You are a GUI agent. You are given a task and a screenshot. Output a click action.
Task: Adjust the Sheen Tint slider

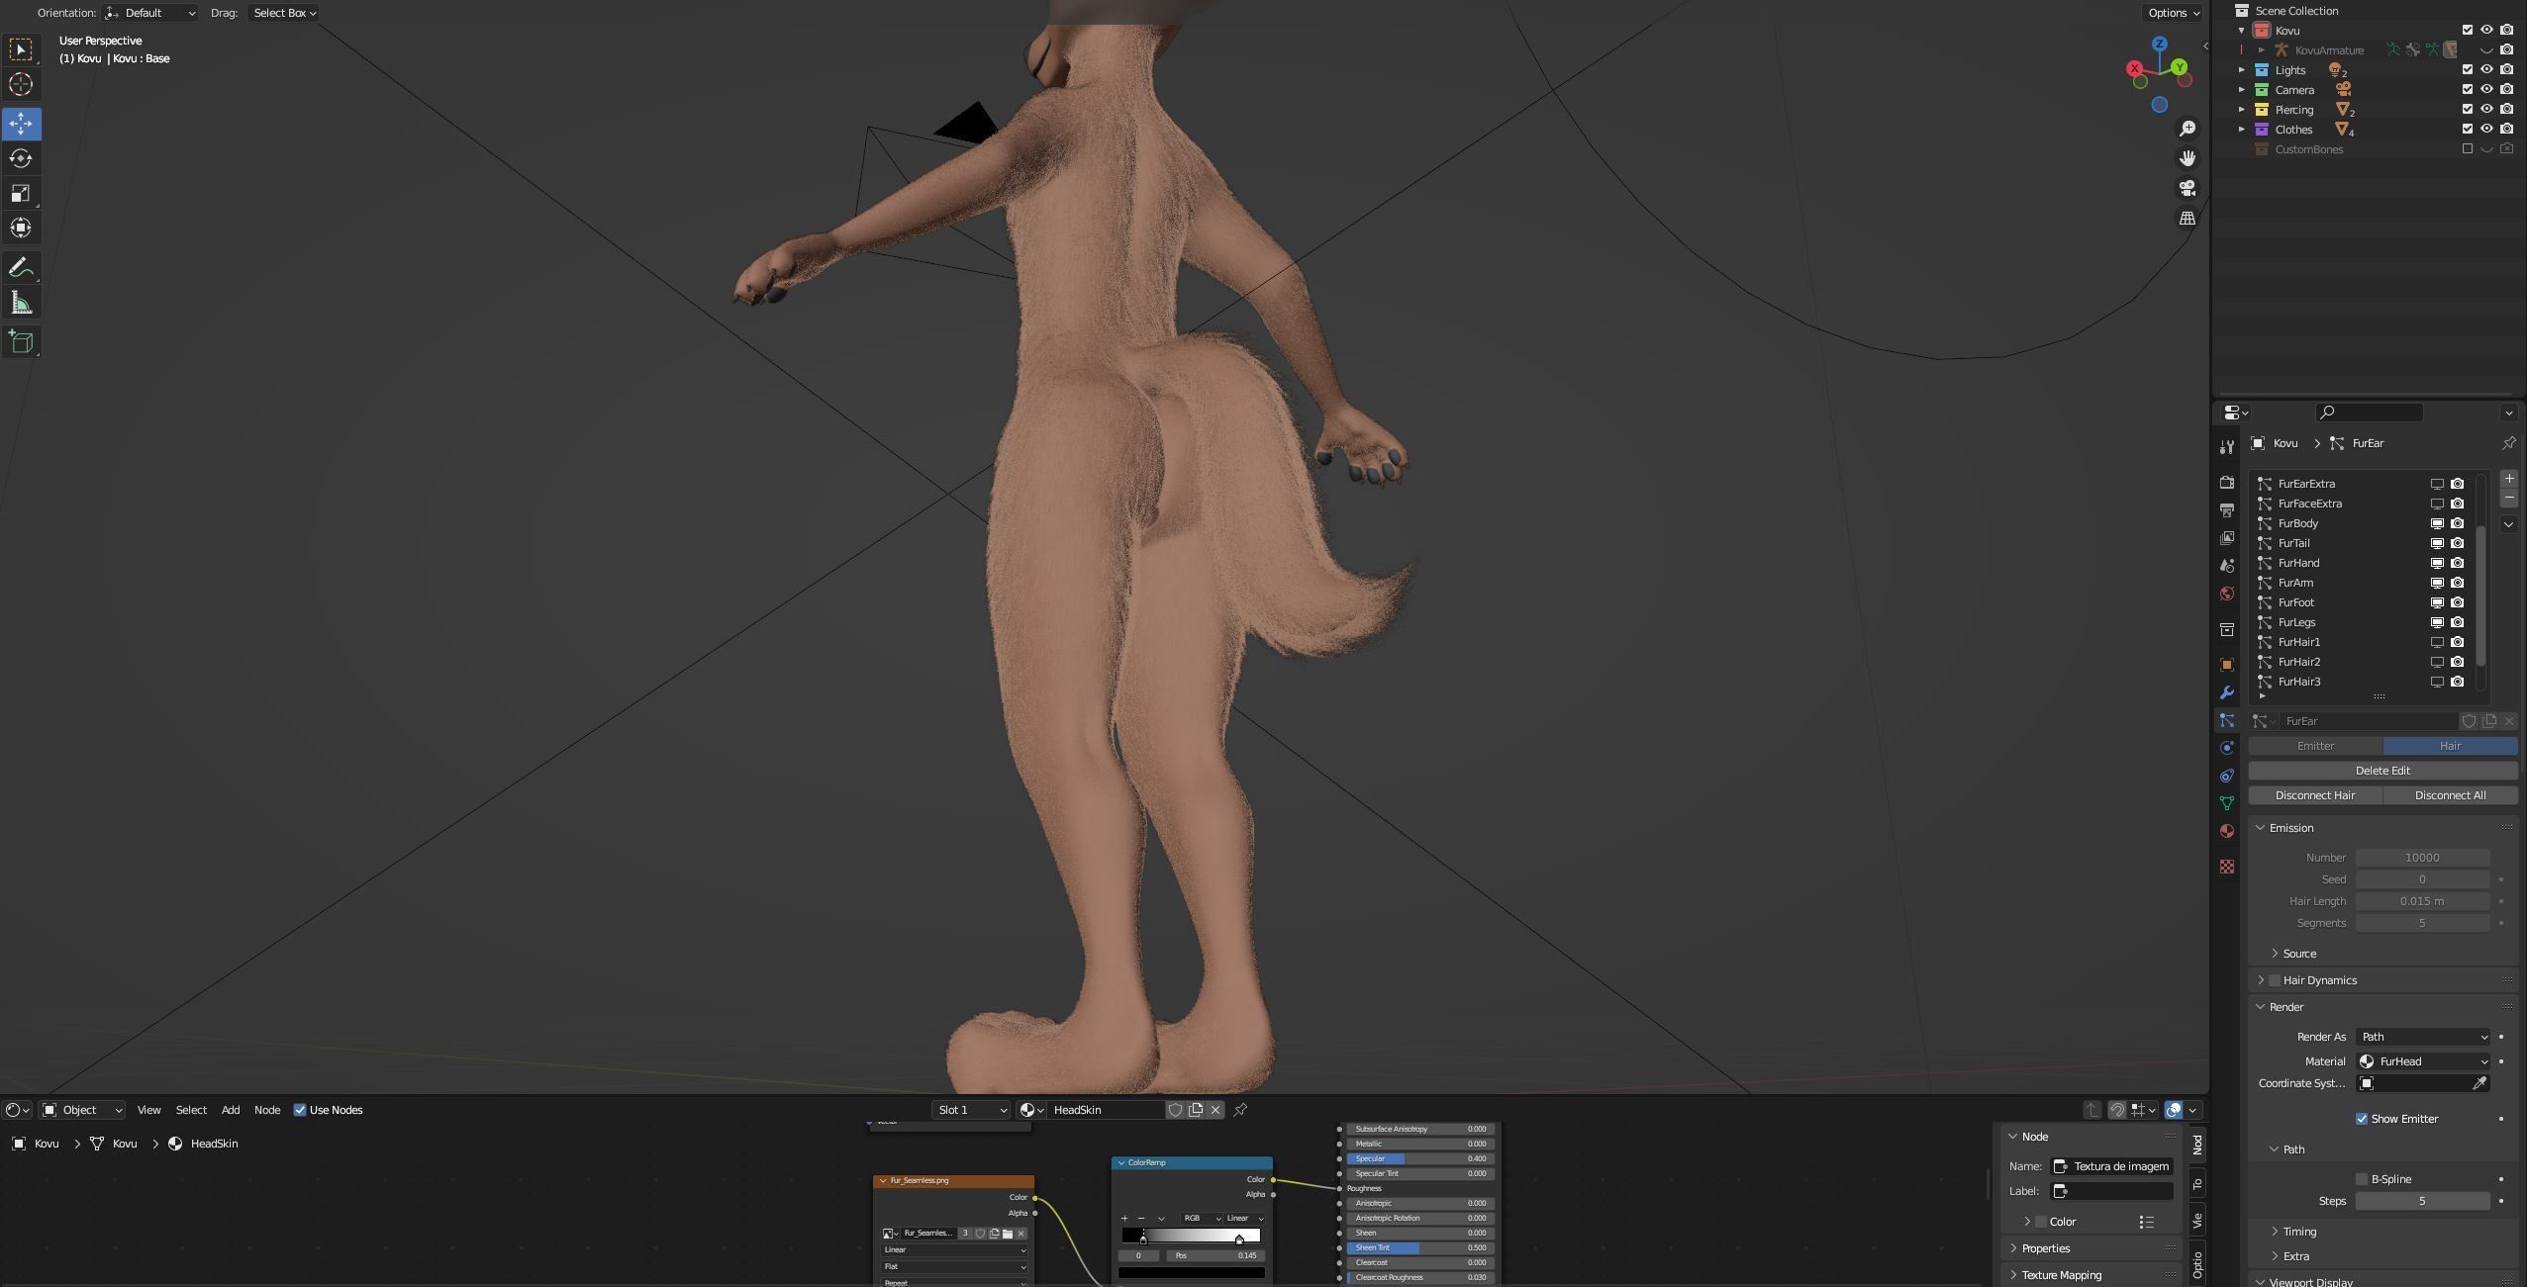pyautogui.click(x=1420, y=1247)
